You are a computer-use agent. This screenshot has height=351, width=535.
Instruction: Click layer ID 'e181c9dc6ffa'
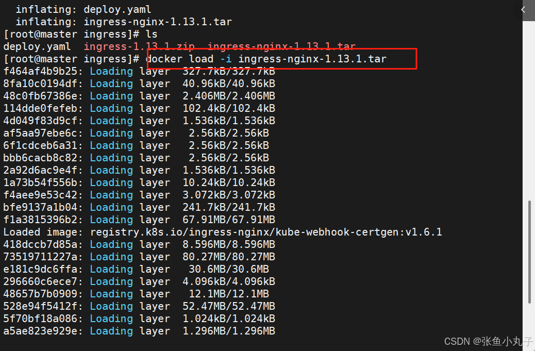click(40, 269)
